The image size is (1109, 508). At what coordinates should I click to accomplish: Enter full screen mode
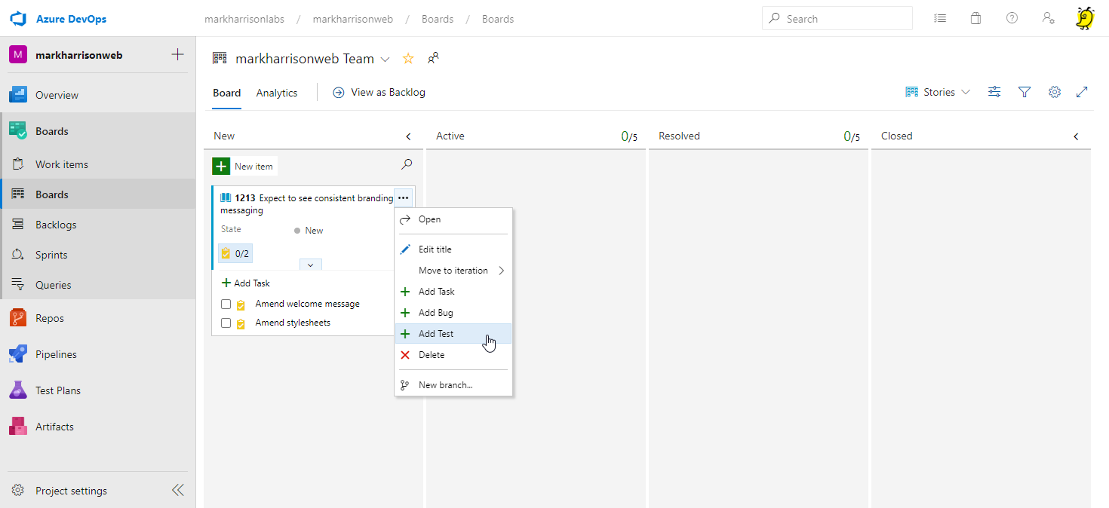(x=1082, y=92)
